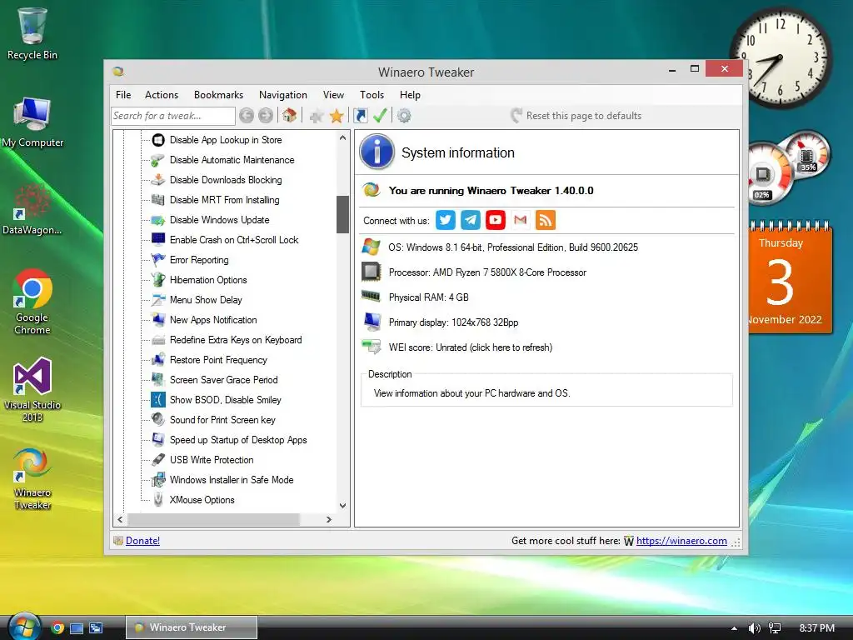The width and height of the screenshot is (853, 640).
Task: Click WEI score to refresh it
Action: click(x=471, y=347)
